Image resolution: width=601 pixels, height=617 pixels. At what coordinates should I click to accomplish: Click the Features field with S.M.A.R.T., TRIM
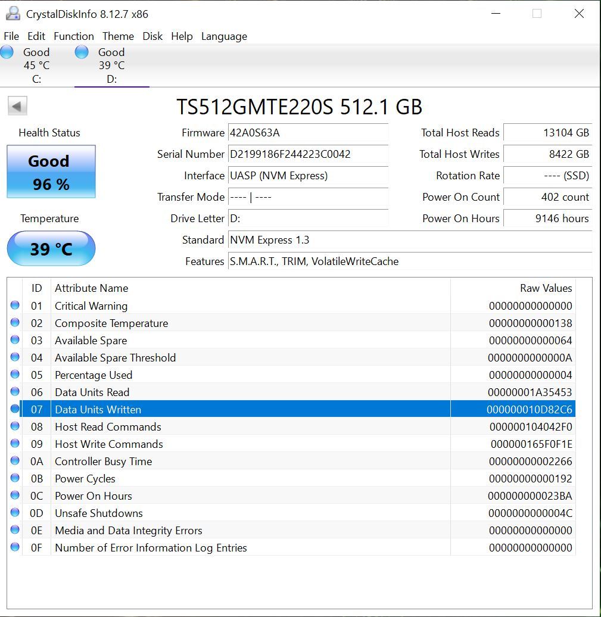[410, 261]
